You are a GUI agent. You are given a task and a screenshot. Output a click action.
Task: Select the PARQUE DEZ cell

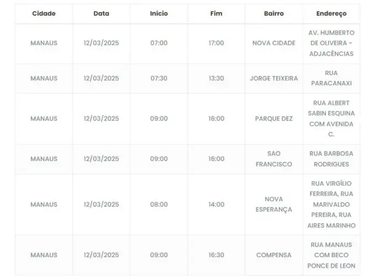coord(273,119)
